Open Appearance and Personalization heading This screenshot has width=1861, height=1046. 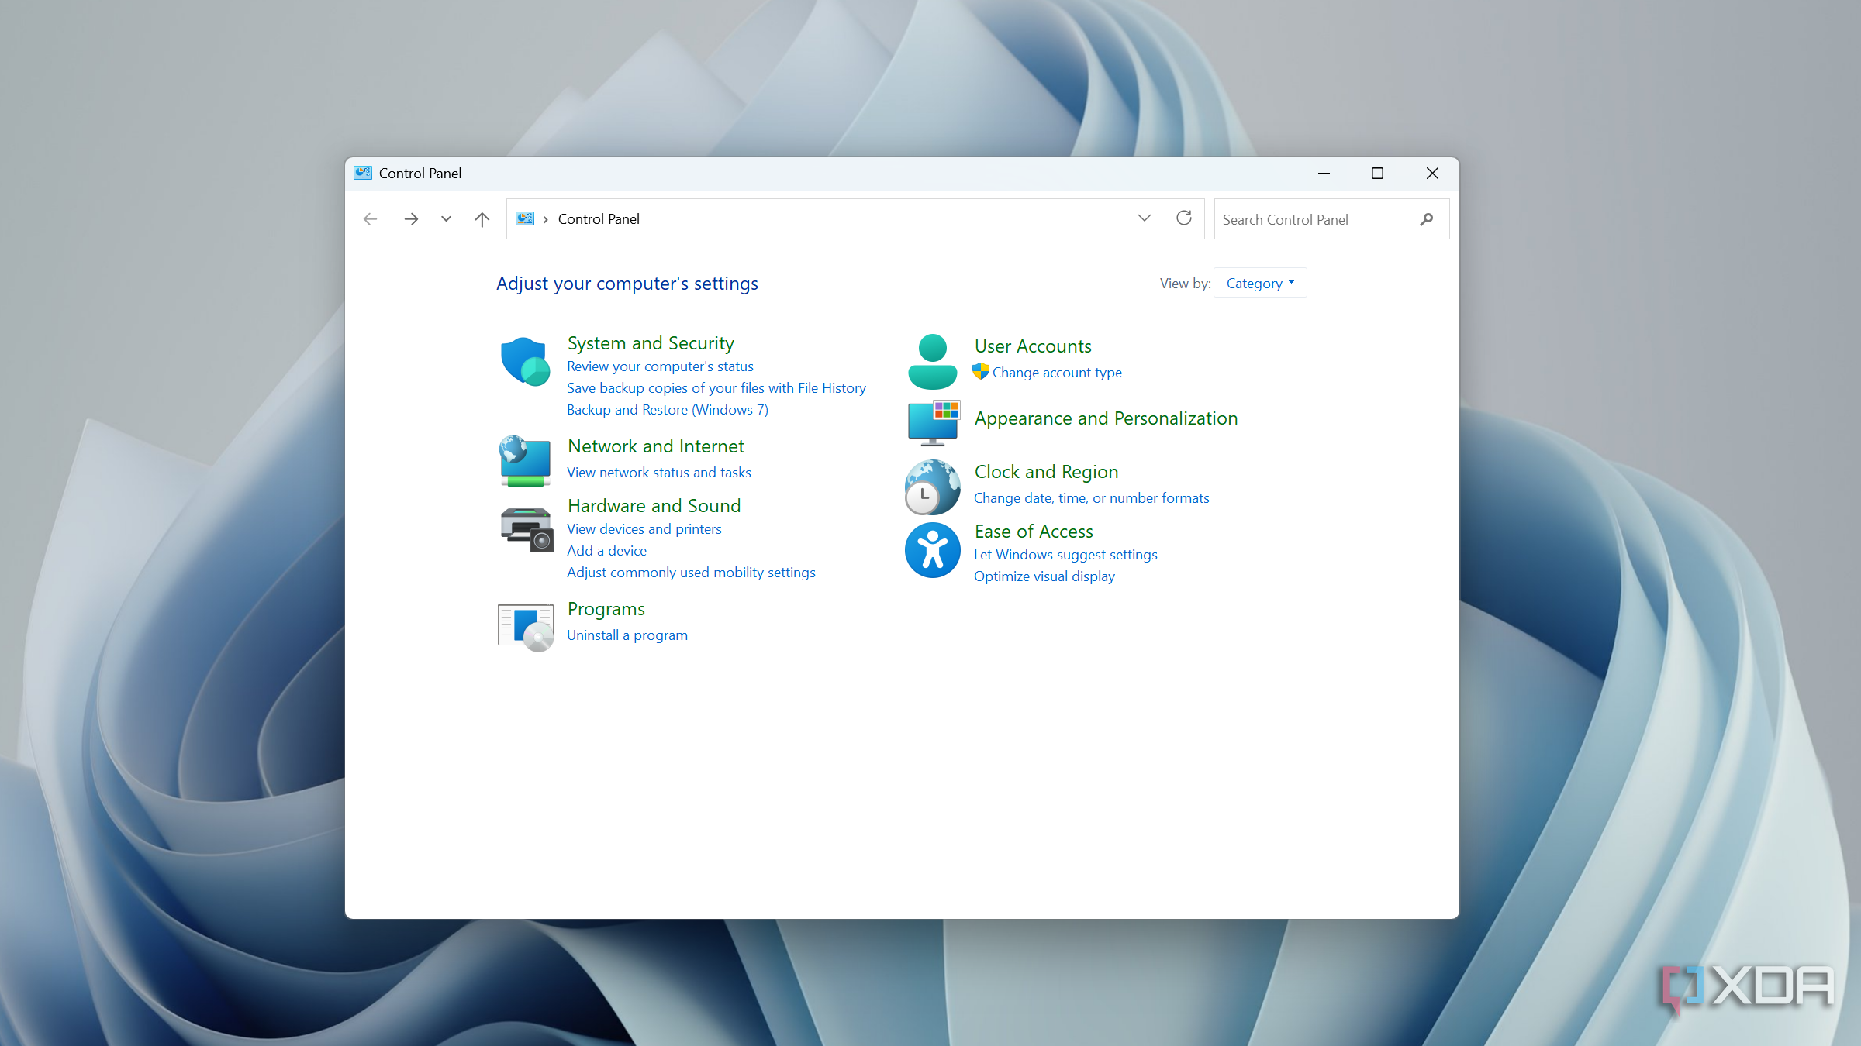1107,418
